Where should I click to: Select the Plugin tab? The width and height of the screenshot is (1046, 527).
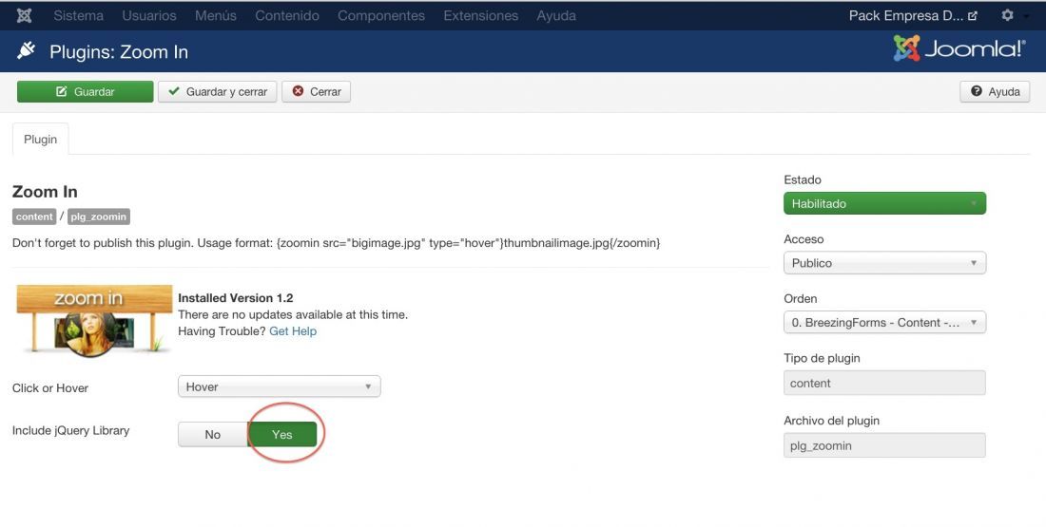pos(41,140)
